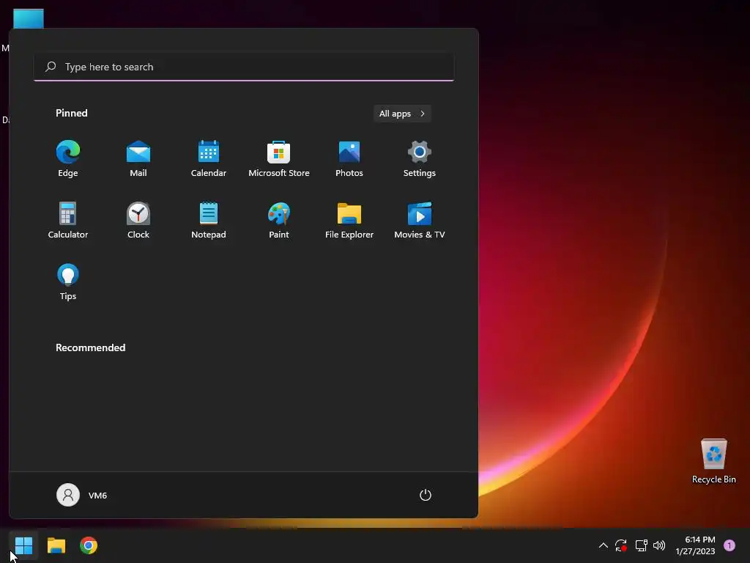The image size is (750, 563).
Task: Open Settings from the Start menu
Action: [x=420, y=159]
